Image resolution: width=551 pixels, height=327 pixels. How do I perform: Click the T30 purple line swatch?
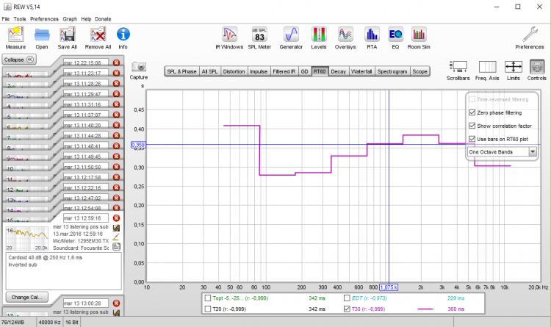coord(425,309)
